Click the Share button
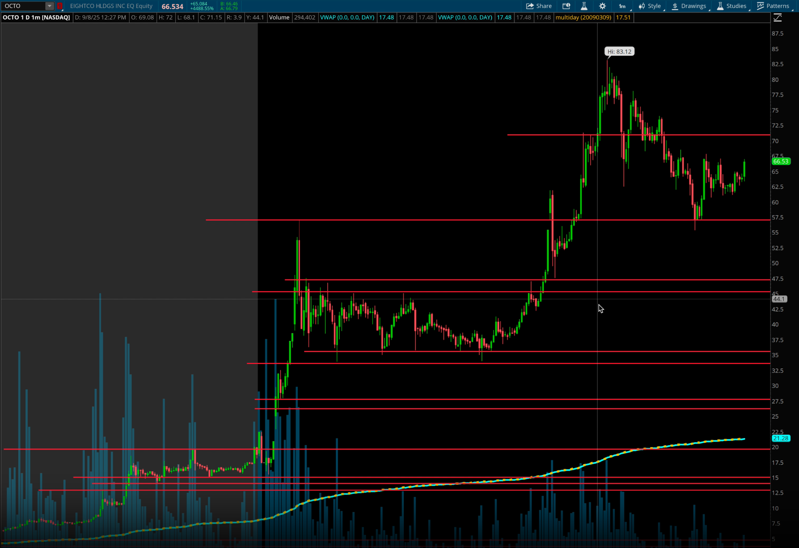Screen dimensions: 799x548 point(539,6)
